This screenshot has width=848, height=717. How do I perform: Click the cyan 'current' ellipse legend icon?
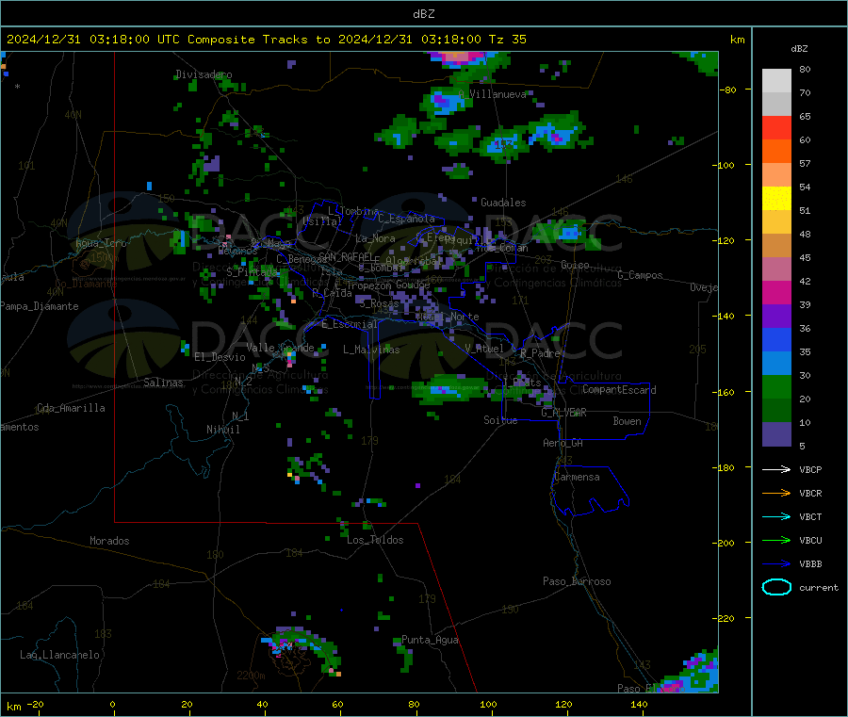coord(776,587)
